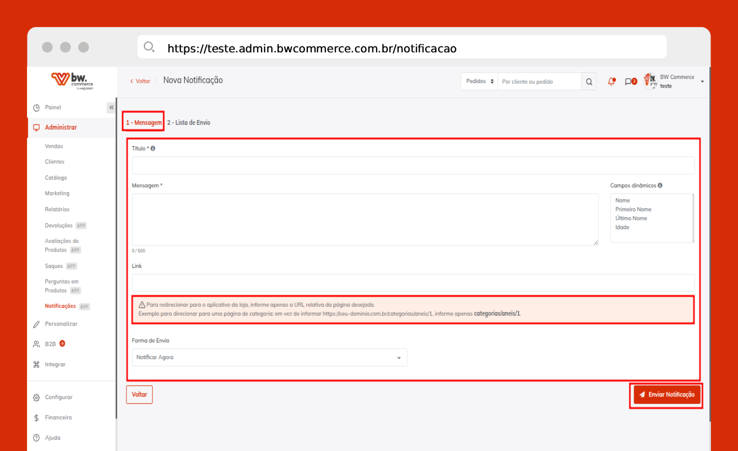
Task: Click the bottom Voltar button
Action: point(139,395)
